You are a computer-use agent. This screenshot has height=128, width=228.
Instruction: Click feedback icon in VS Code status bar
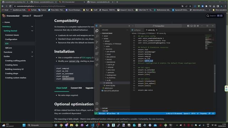click(x=209, y=113)
